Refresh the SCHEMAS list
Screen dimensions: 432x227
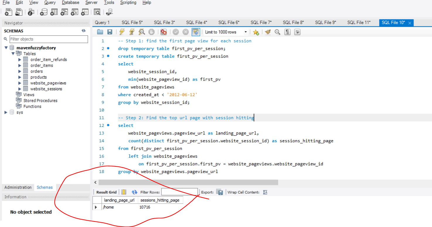click(x=84, y=31)
